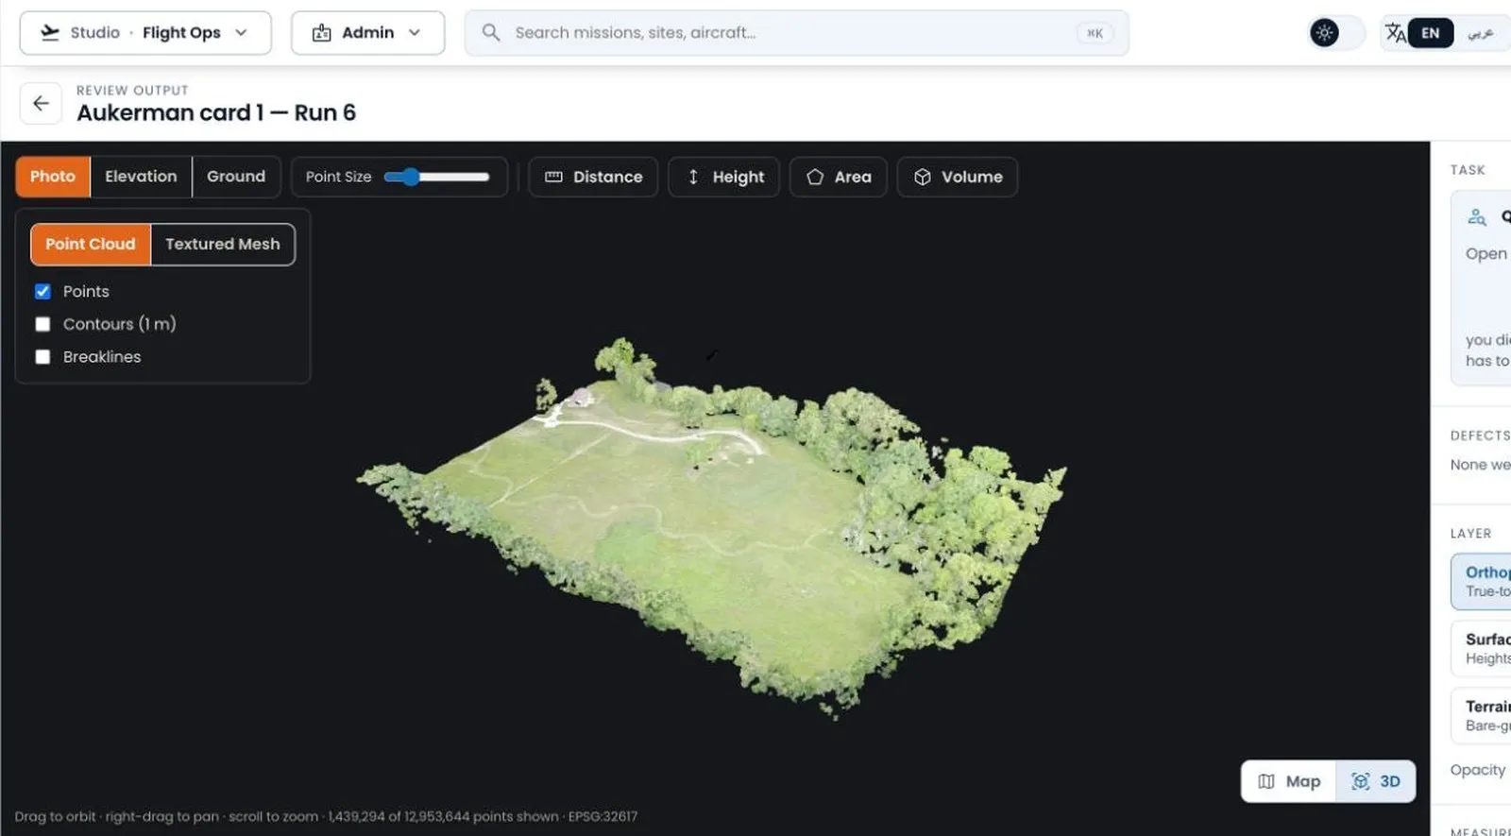Image resolution: width=1511 pixels, height=836 pixels.
Task: Select the Photo coloring tab
Action: (53, 177)
